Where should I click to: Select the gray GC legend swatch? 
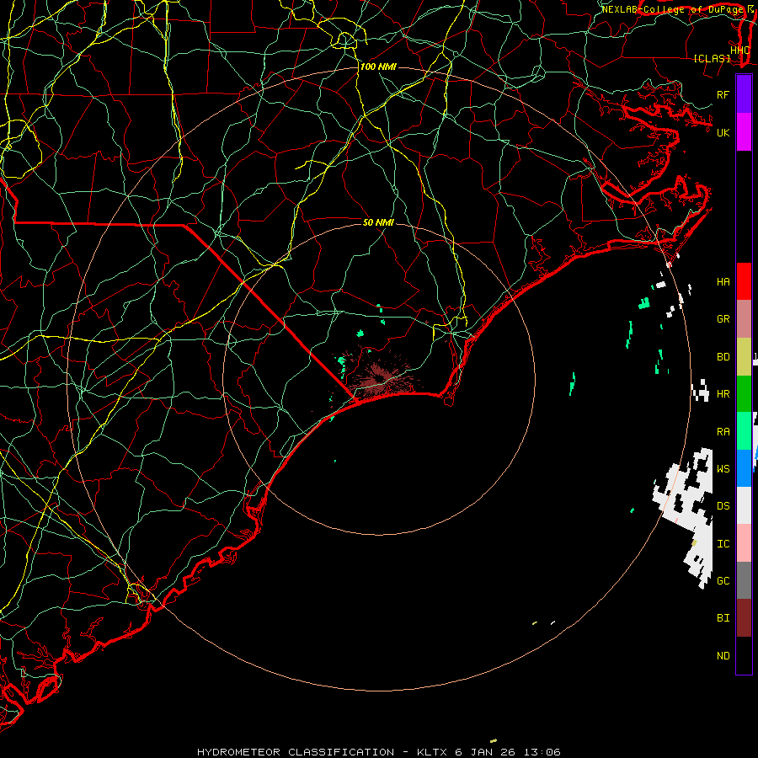tap(744, 580)
